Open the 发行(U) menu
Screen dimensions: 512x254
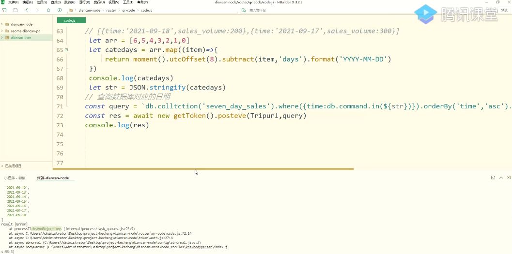(x=99, y=2)
